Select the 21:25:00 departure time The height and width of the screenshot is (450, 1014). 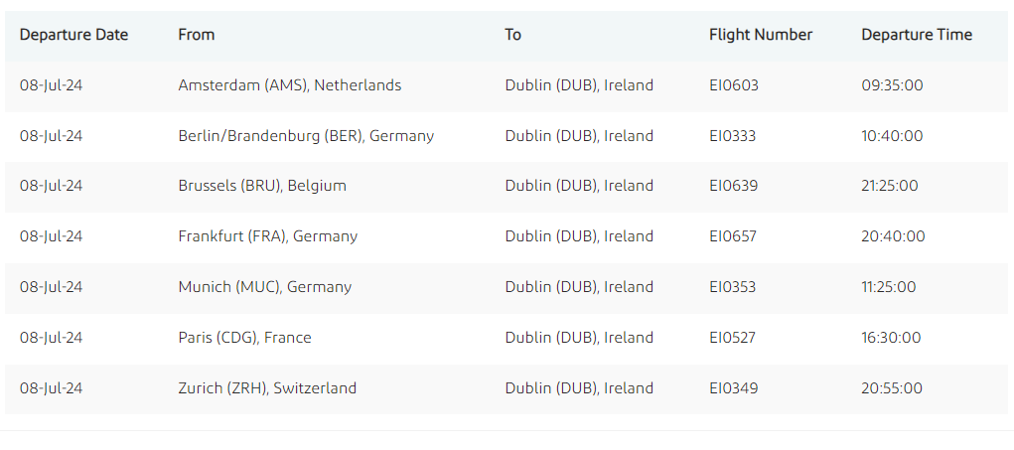coord(889,186)
